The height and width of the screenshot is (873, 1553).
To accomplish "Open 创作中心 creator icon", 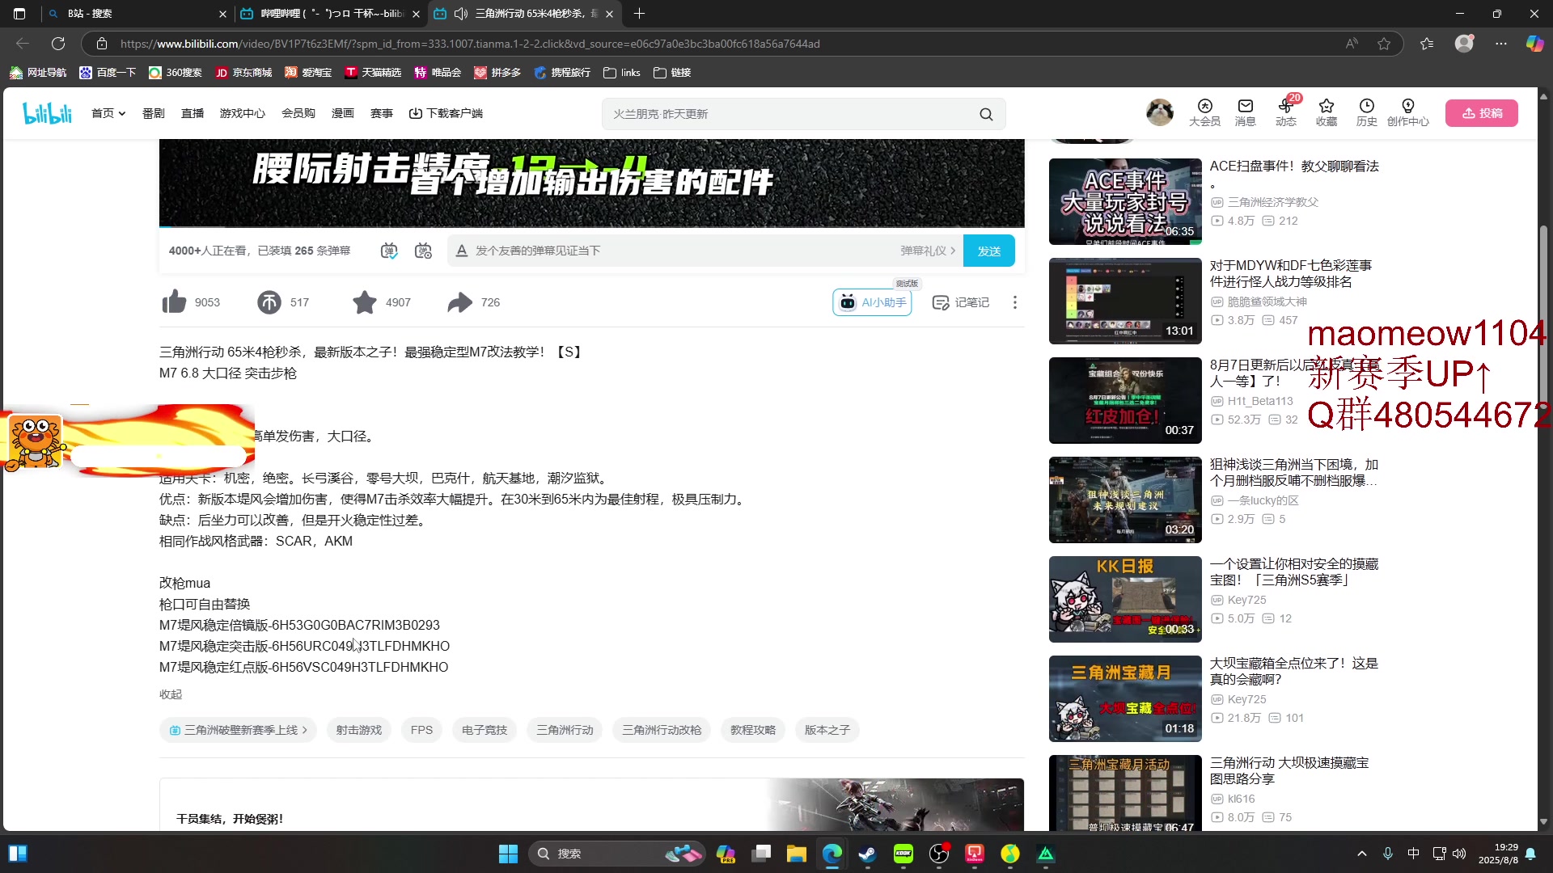I will [1408, 112].
